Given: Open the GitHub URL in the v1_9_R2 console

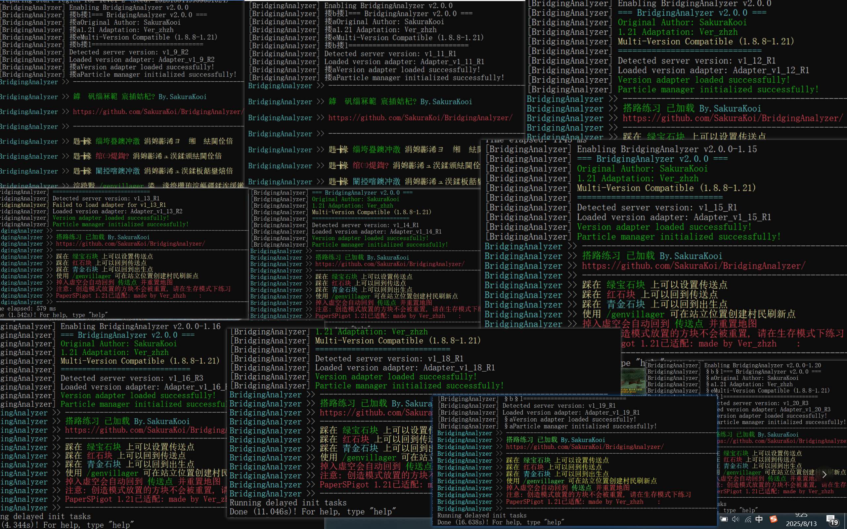Looking at the screenshot, I should coord(158,112).
